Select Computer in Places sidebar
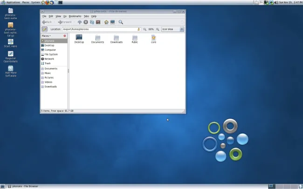303x189 pixels. [x=54, y=50]
